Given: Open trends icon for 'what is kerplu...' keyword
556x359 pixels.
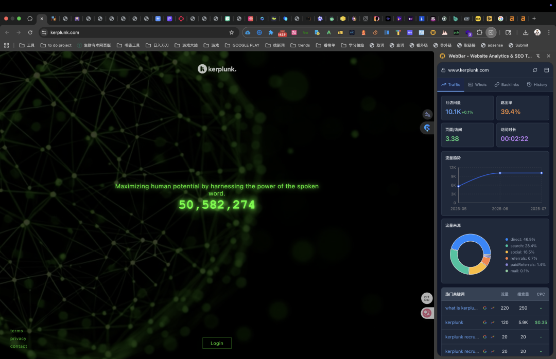Looking at the screenshot, I should 493,308.
